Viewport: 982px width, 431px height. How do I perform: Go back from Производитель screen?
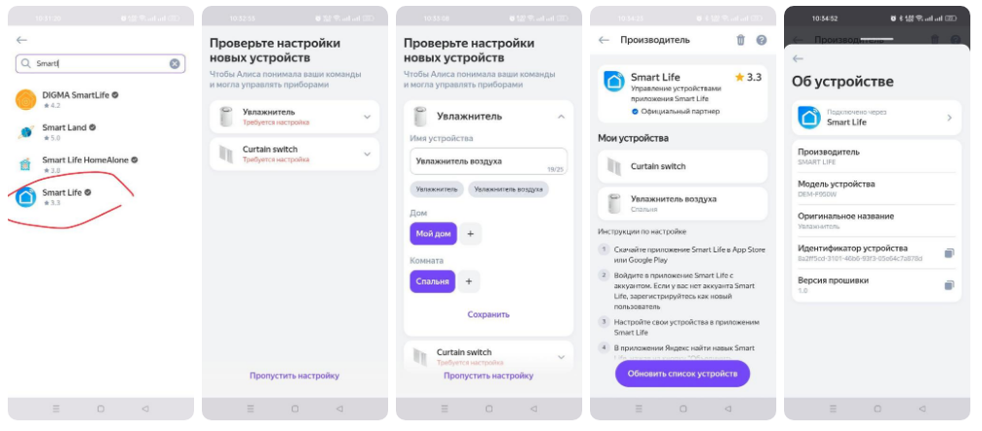(x=604, y=40)
